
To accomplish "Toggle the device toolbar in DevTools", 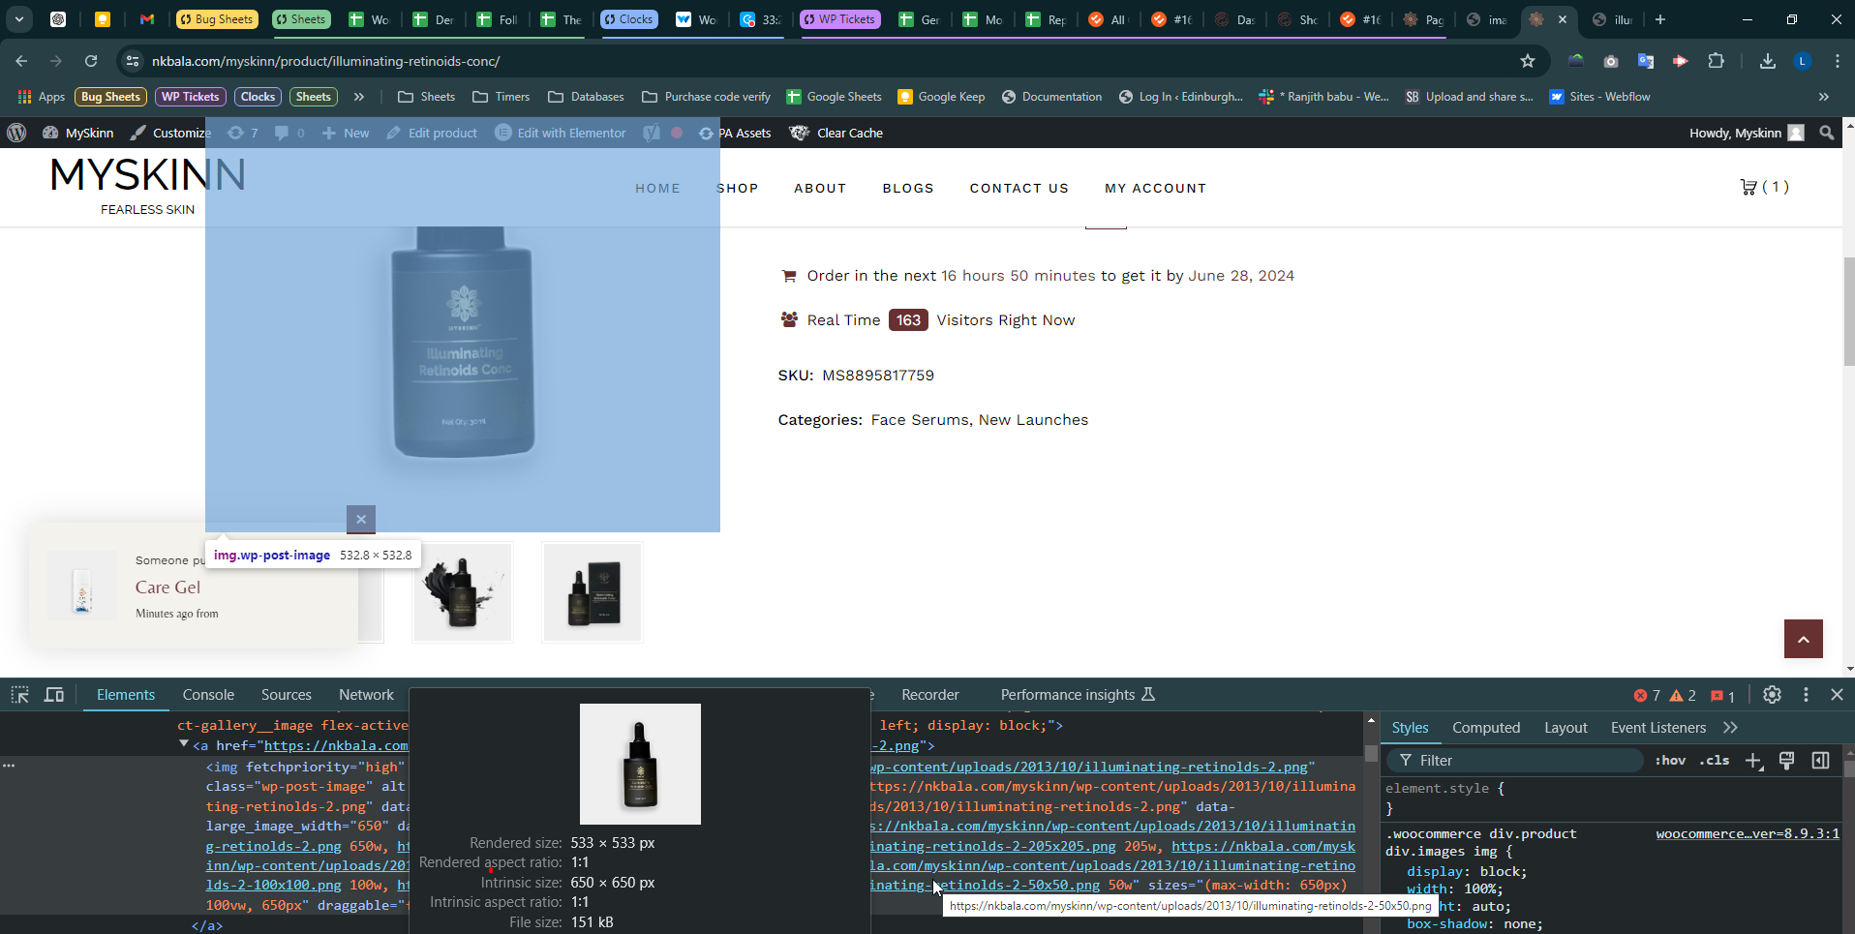I will click(x=54, y=695).
